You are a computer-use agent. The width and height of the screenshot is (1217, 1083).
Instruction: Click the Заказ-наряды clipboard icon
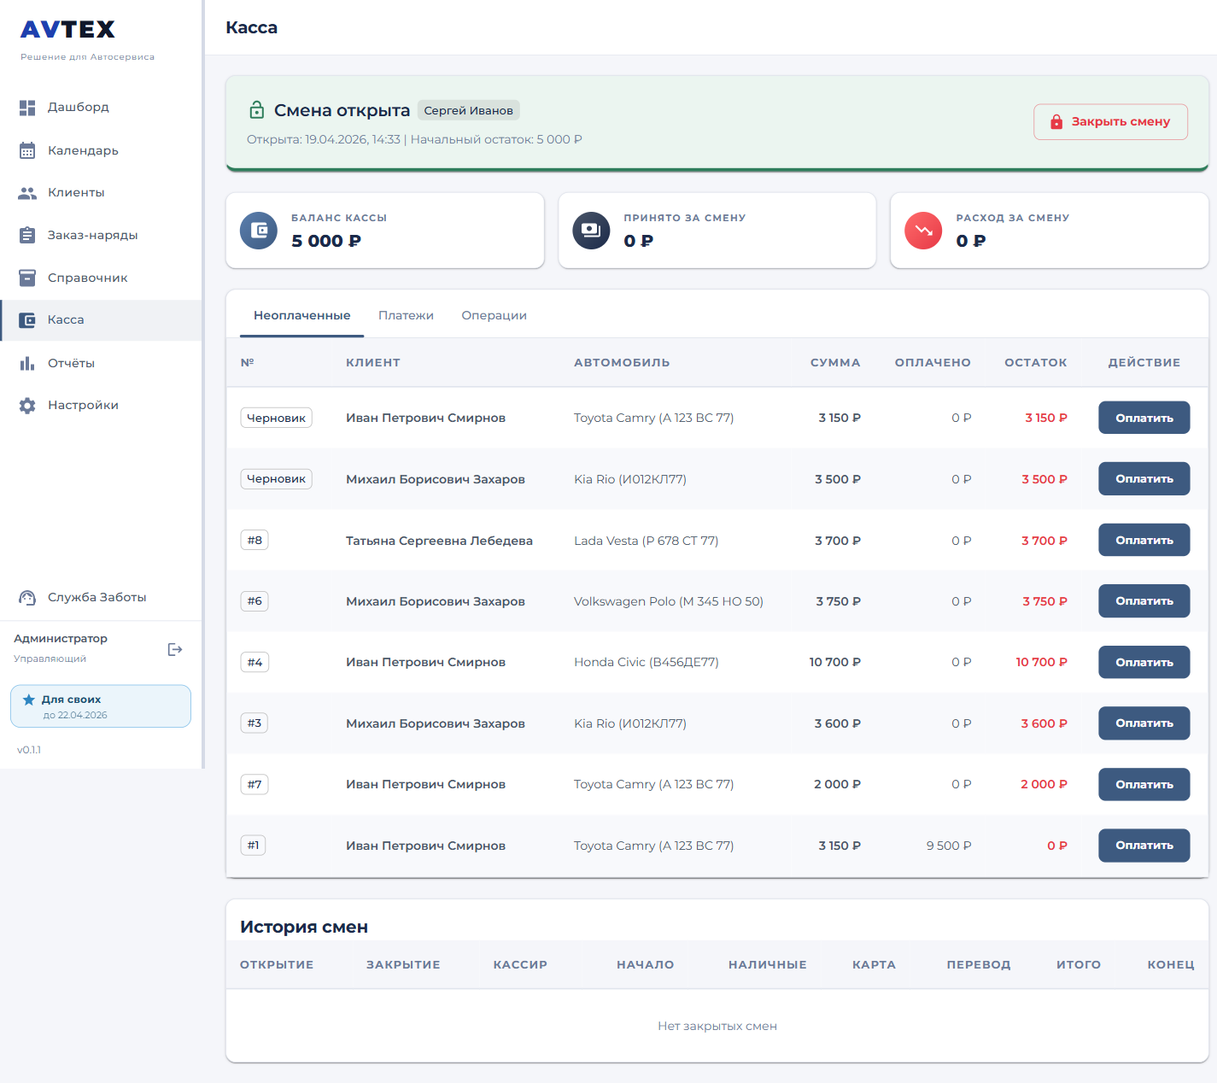[x=27, y=235]
